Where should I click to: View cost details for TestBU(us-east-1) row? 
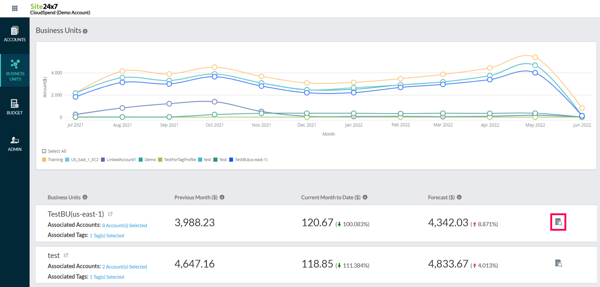558,222
